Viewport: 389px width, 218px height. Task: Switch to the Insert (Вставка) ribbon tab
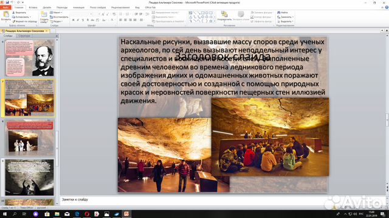[33, 8]
